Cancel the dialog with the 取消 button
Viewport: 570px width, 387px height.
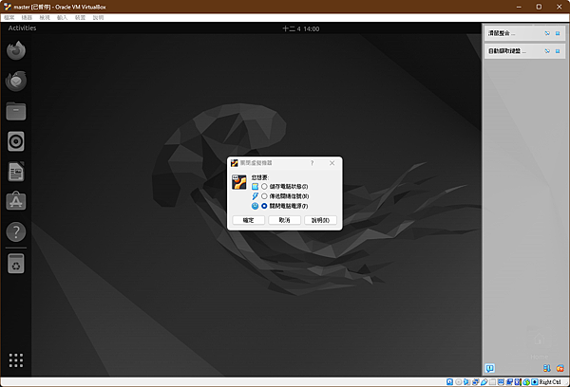tap(284, 220)
